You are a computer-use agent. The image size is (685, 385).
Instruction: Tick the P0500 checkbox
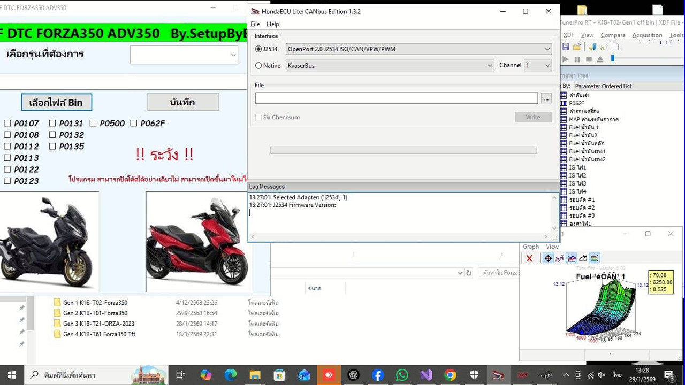point(93,123)
